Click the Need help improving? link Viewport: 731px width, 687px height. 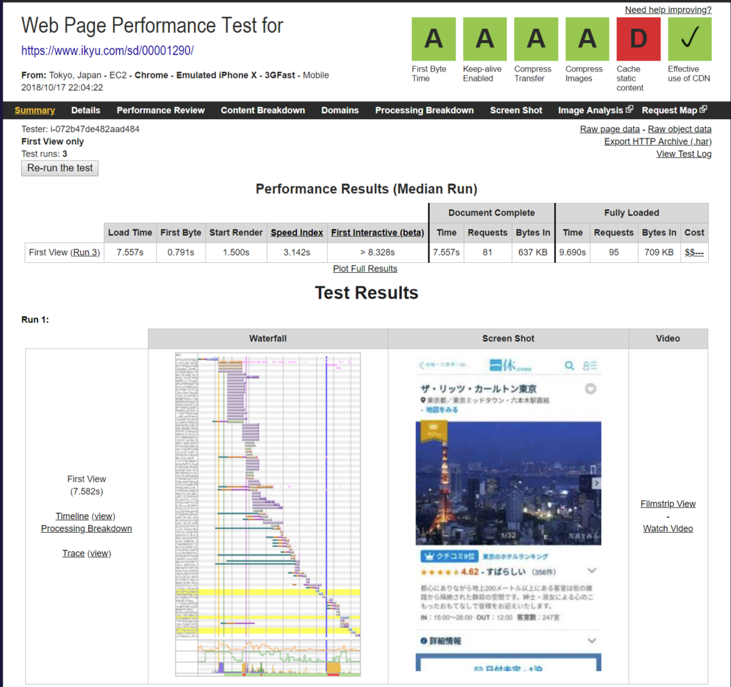click(x=668, y=10)
